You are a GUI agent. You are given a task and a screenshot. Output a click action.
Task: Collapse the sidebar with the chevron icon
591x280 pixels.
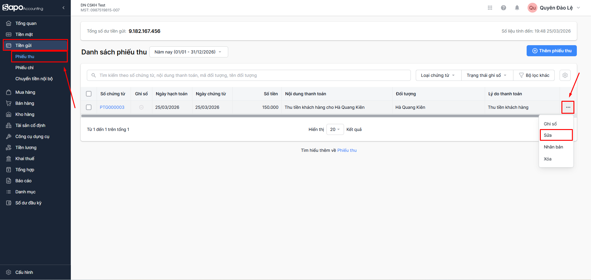(x=63, y=8)
